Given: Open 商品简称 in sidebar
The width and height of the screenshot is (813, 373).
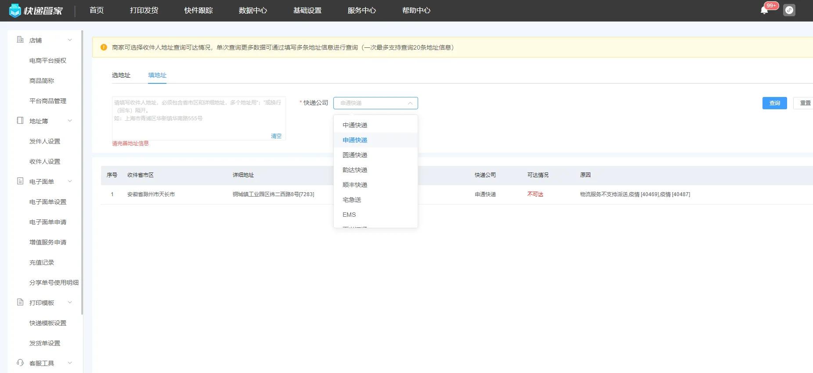Looking at the screenshot, I should [42, 81].
